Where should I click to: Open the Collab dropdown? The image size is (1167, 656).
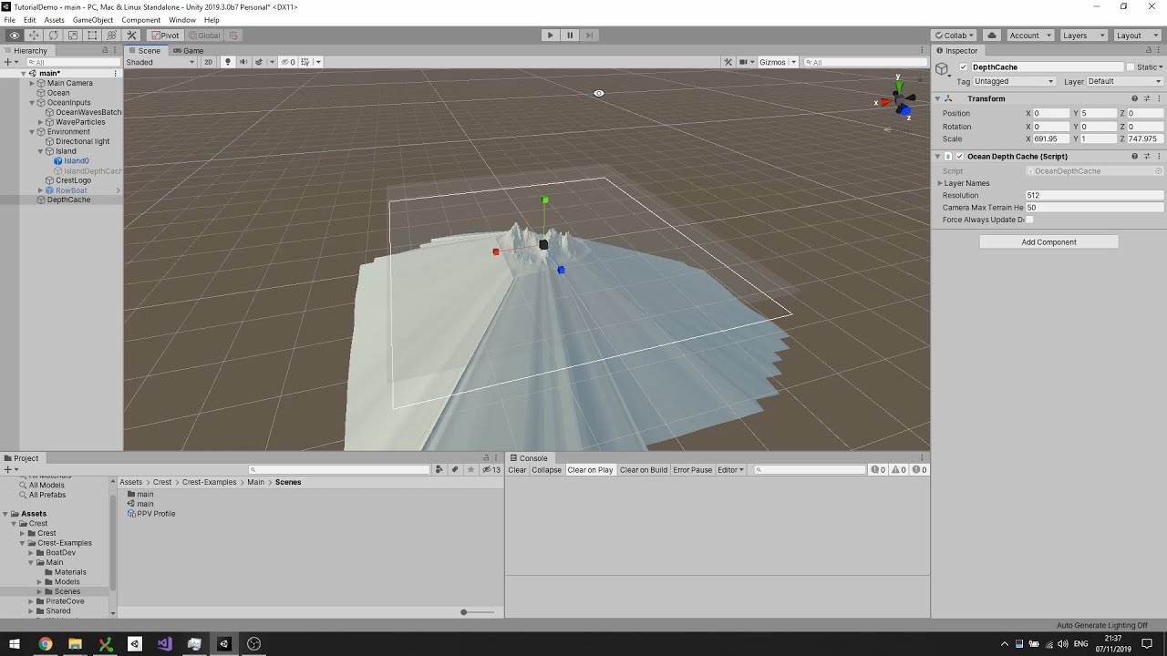(x=954, y=36)
